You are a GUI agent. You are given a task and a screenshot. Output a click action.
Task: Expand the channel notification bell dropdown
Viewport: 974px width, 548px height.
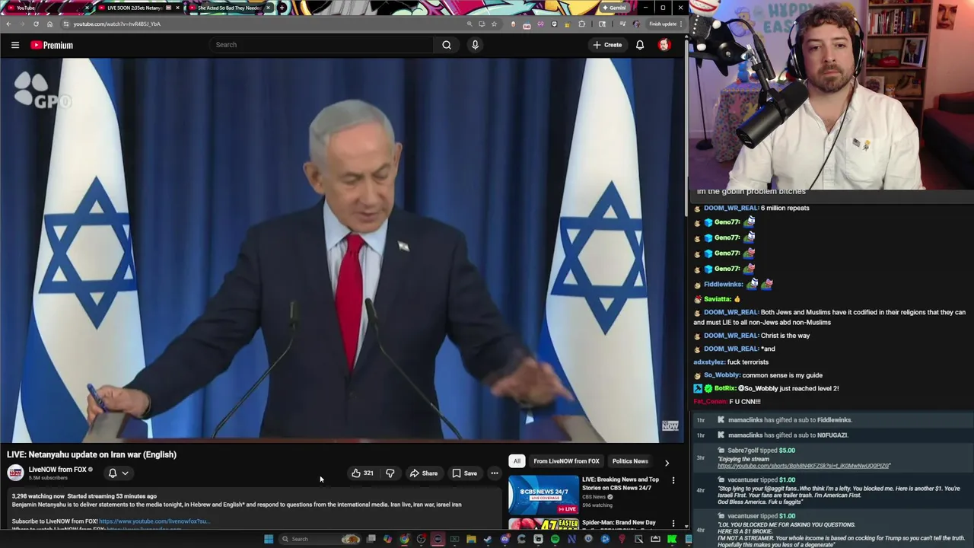click(x=118, y=473)
